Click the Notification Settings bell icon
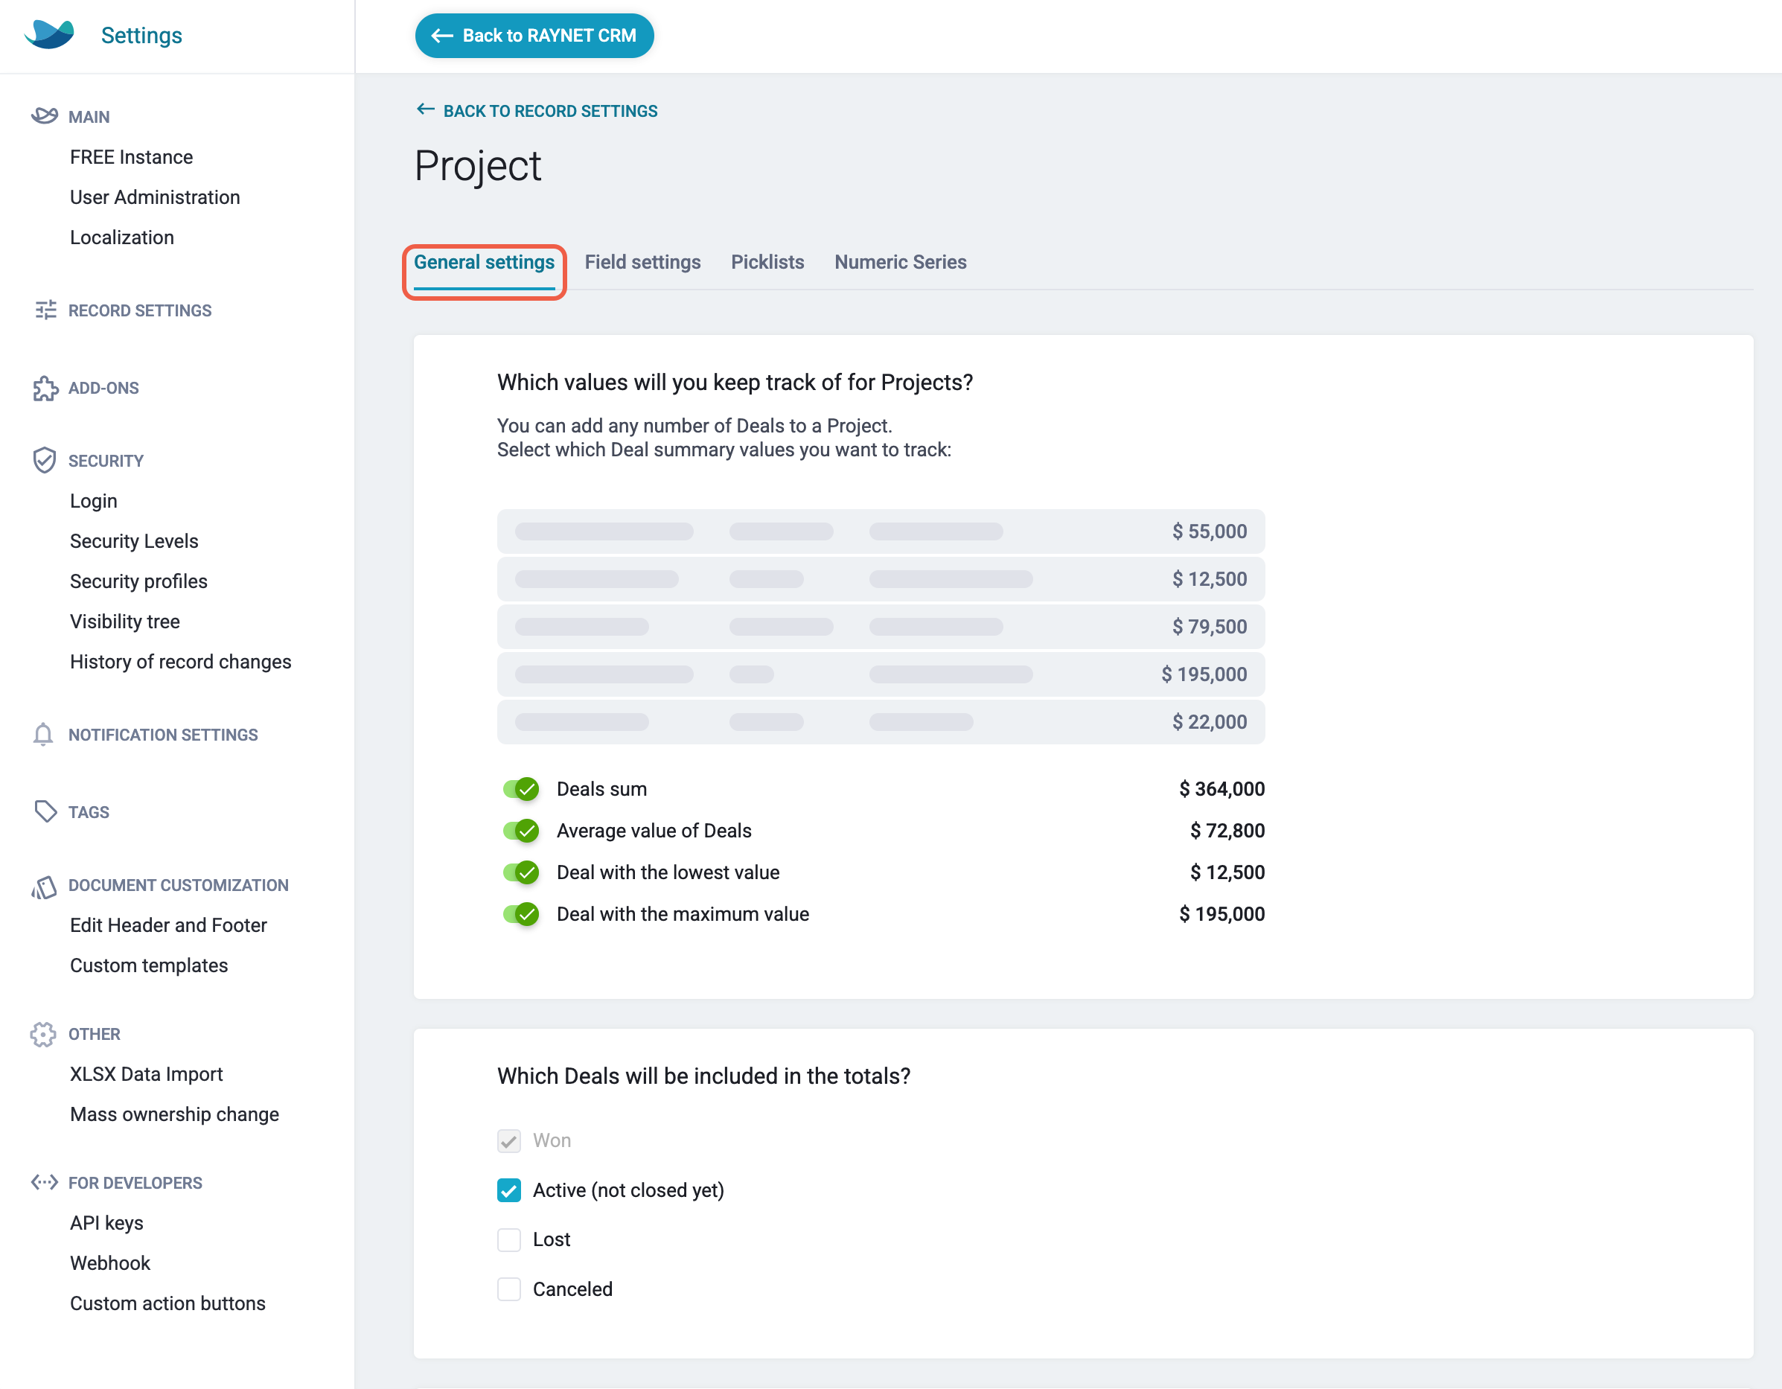The image size is (1782, 1389). click(x=43, y=735)
